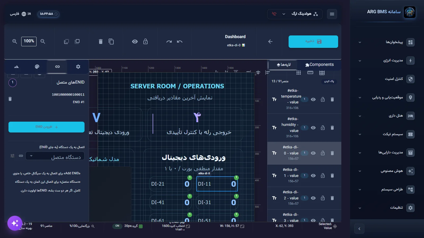The image size is (424, 238).
Task: Click the dotted grid snap icon
Action: (x=299, y=72)
